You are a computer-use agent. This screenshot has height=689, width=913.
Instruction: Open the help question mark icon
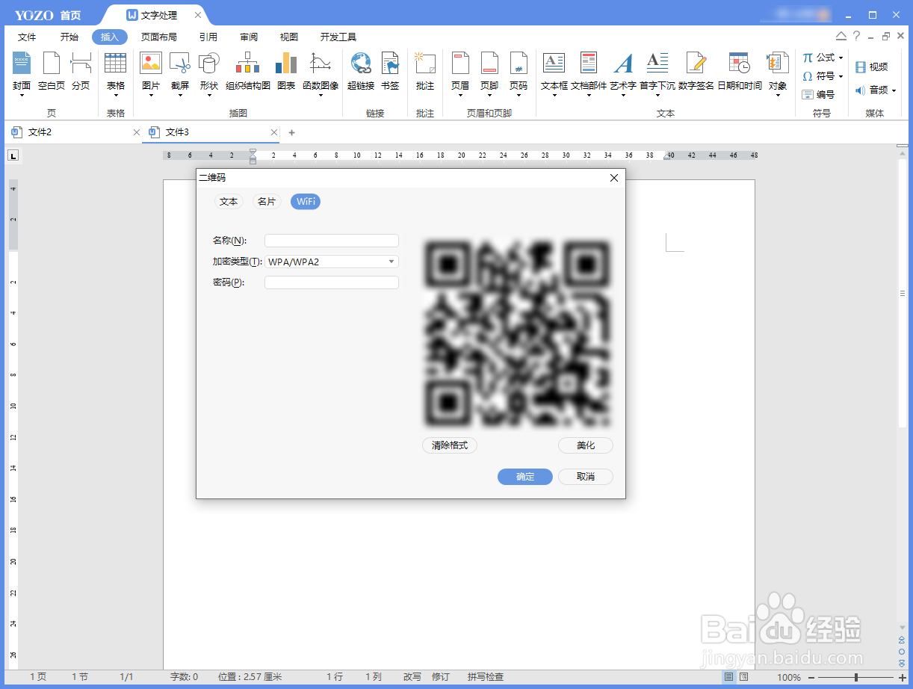click(856, 36)
